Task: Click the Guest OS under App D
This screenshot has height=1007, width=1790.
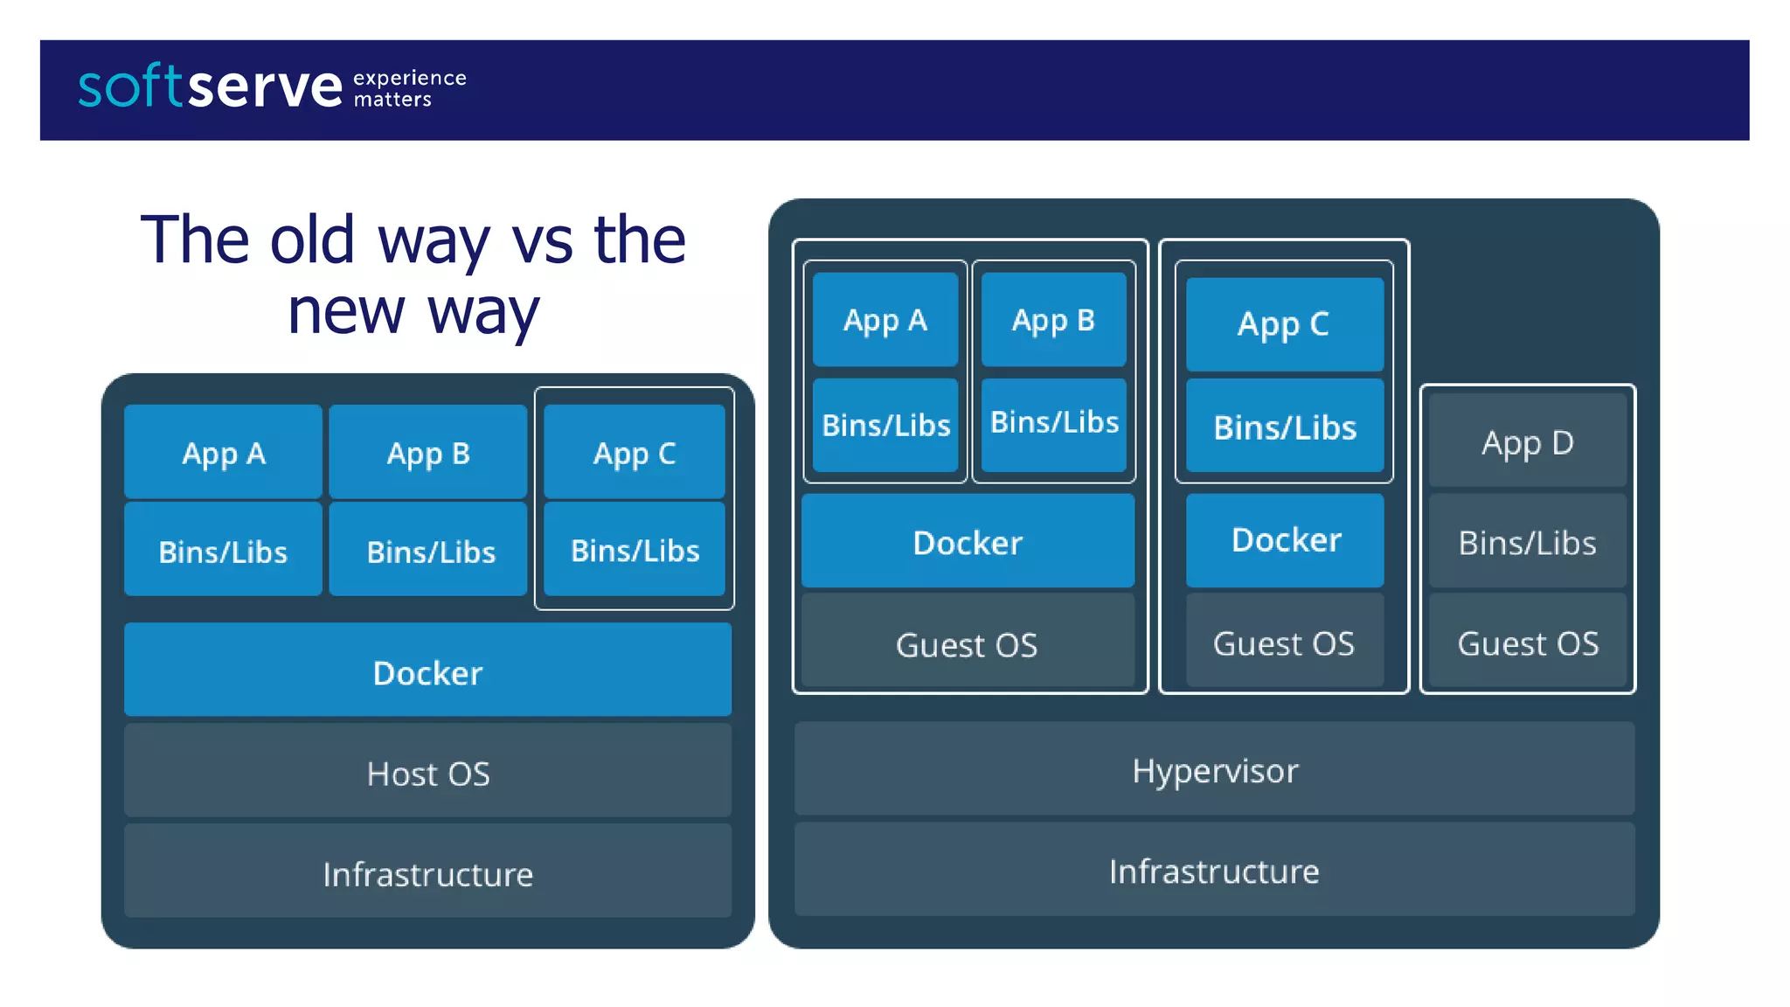Action: [x=1527, y=643]
